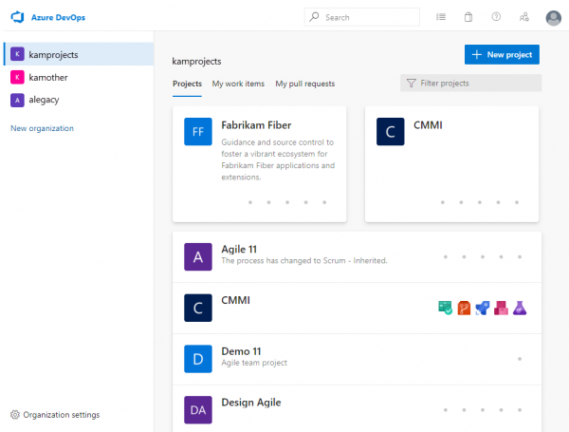Open the Design Agile project title
Screen dimensions: 569x432
tap(251, 403)
